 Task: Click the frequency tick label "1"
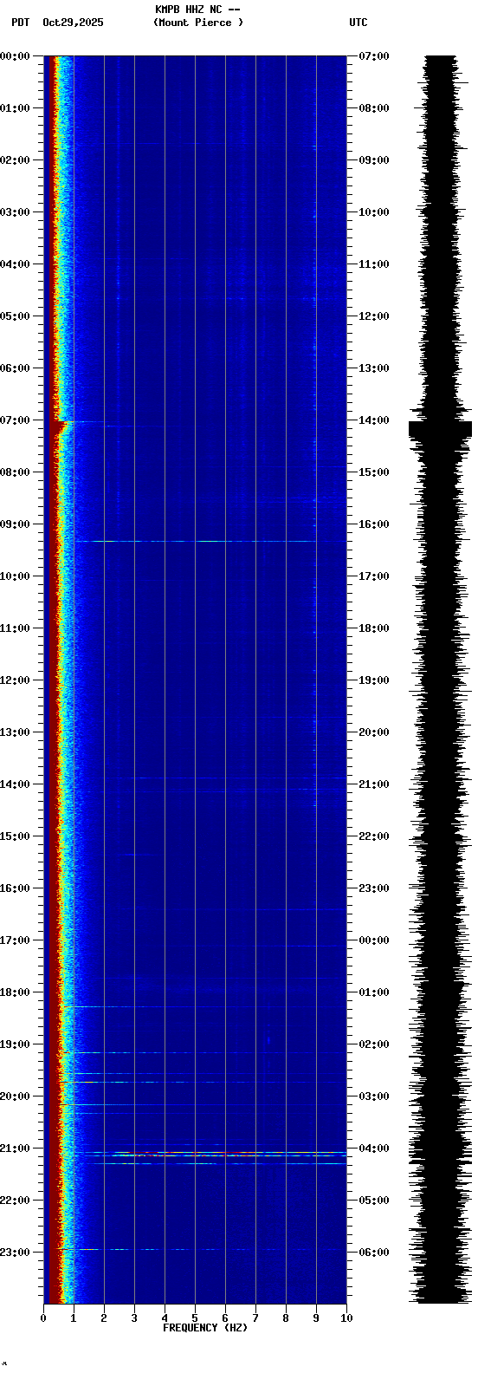pos(74,1318)
